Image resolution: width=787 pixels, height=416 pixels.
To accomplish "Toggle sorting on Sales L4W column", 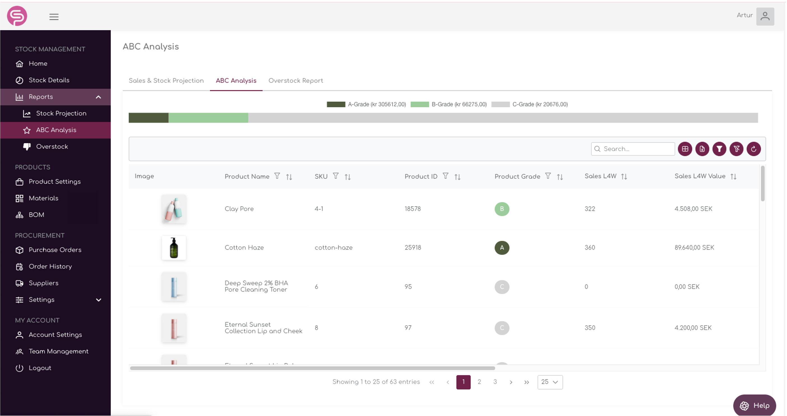I will (x=625, y=176).
